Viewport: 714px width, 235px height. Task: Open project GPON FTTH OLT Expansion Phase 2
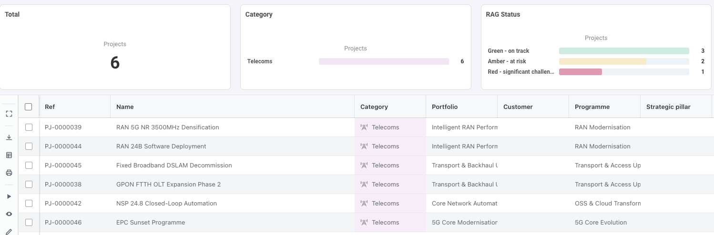168,185
